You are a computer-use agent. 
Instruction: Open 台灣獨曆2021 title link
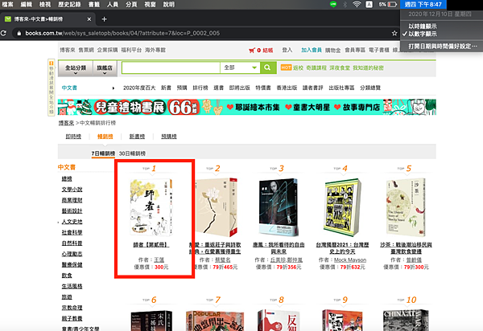pos(343,248)
